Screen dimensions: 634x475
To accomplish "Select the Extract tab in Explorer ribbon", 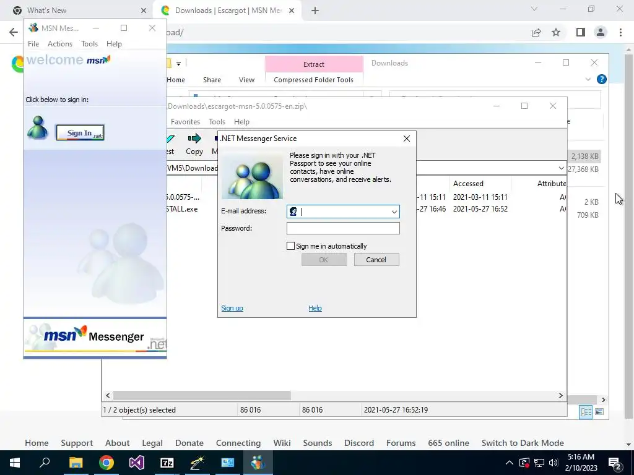I will coord(314,64).
